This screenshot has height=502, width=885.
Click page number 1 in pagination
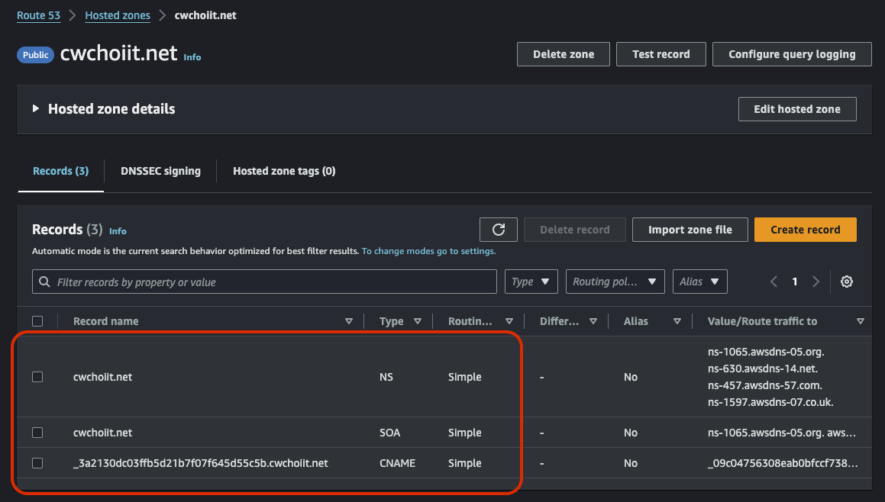(795, 282)
